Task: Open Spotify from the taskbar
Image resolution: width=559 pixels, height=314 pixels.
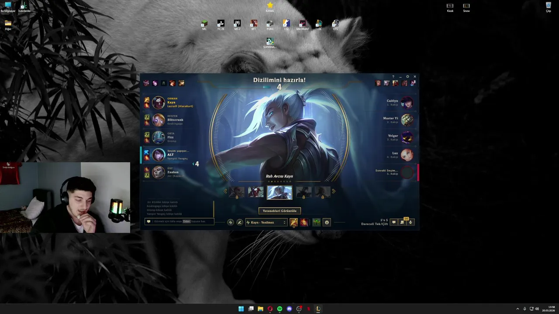Action: (x=279, y=309)
